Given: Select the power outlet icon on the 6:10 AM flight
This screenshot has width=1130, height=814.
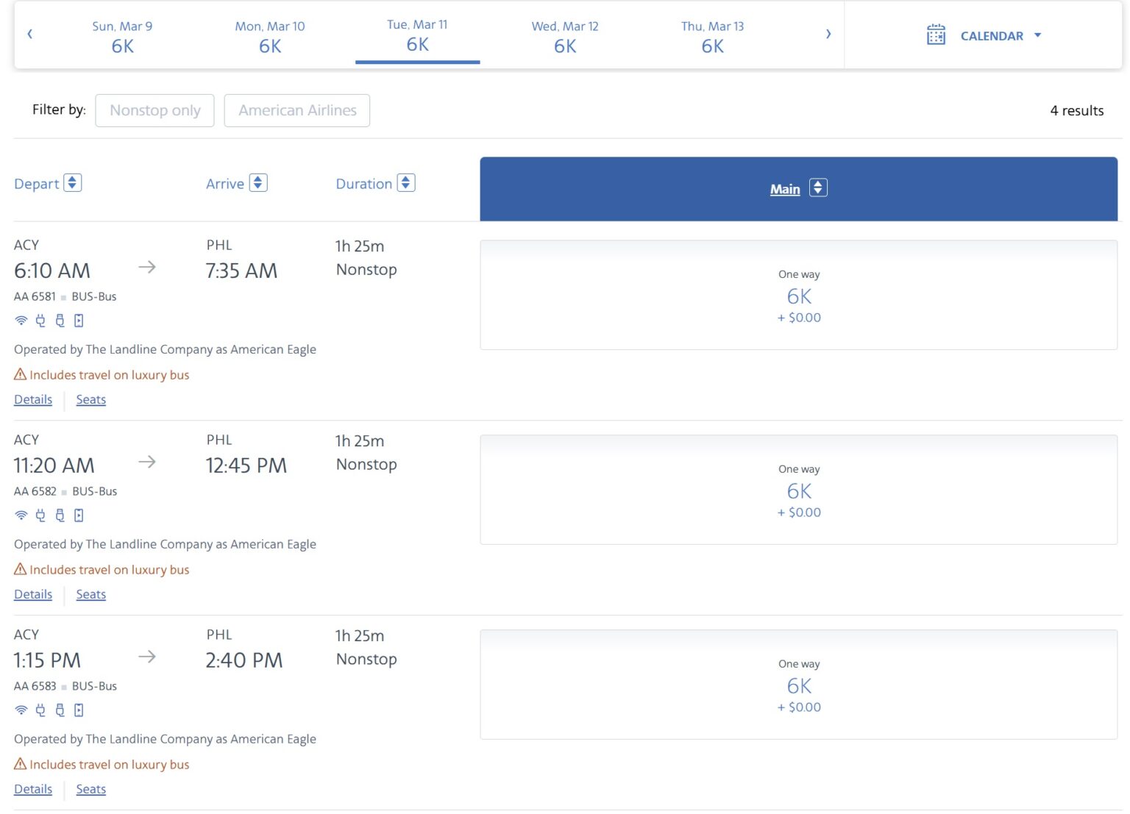Looking at the screenshot, I should click(40, 320).
